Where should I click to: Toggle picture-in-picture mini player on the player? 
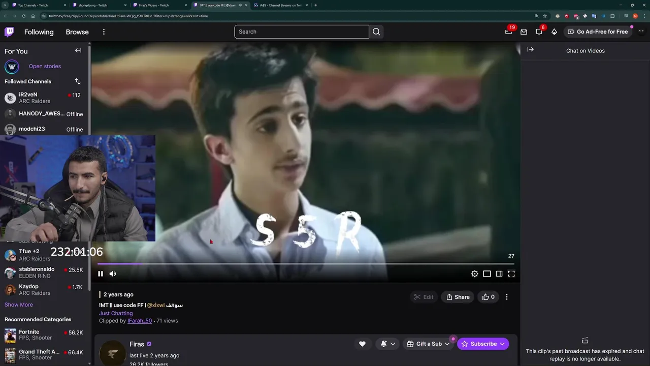click(x=487, y=273)
